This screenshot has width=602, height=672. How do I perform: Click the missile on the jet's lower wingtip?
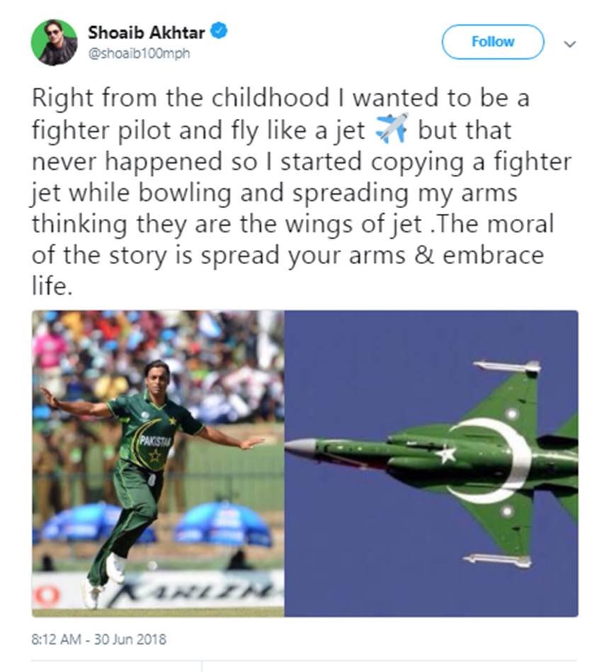coord(497,559)
